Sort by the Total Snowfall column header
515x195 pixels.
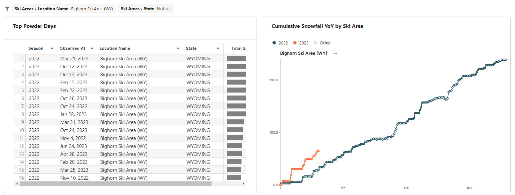click(239, 48)
